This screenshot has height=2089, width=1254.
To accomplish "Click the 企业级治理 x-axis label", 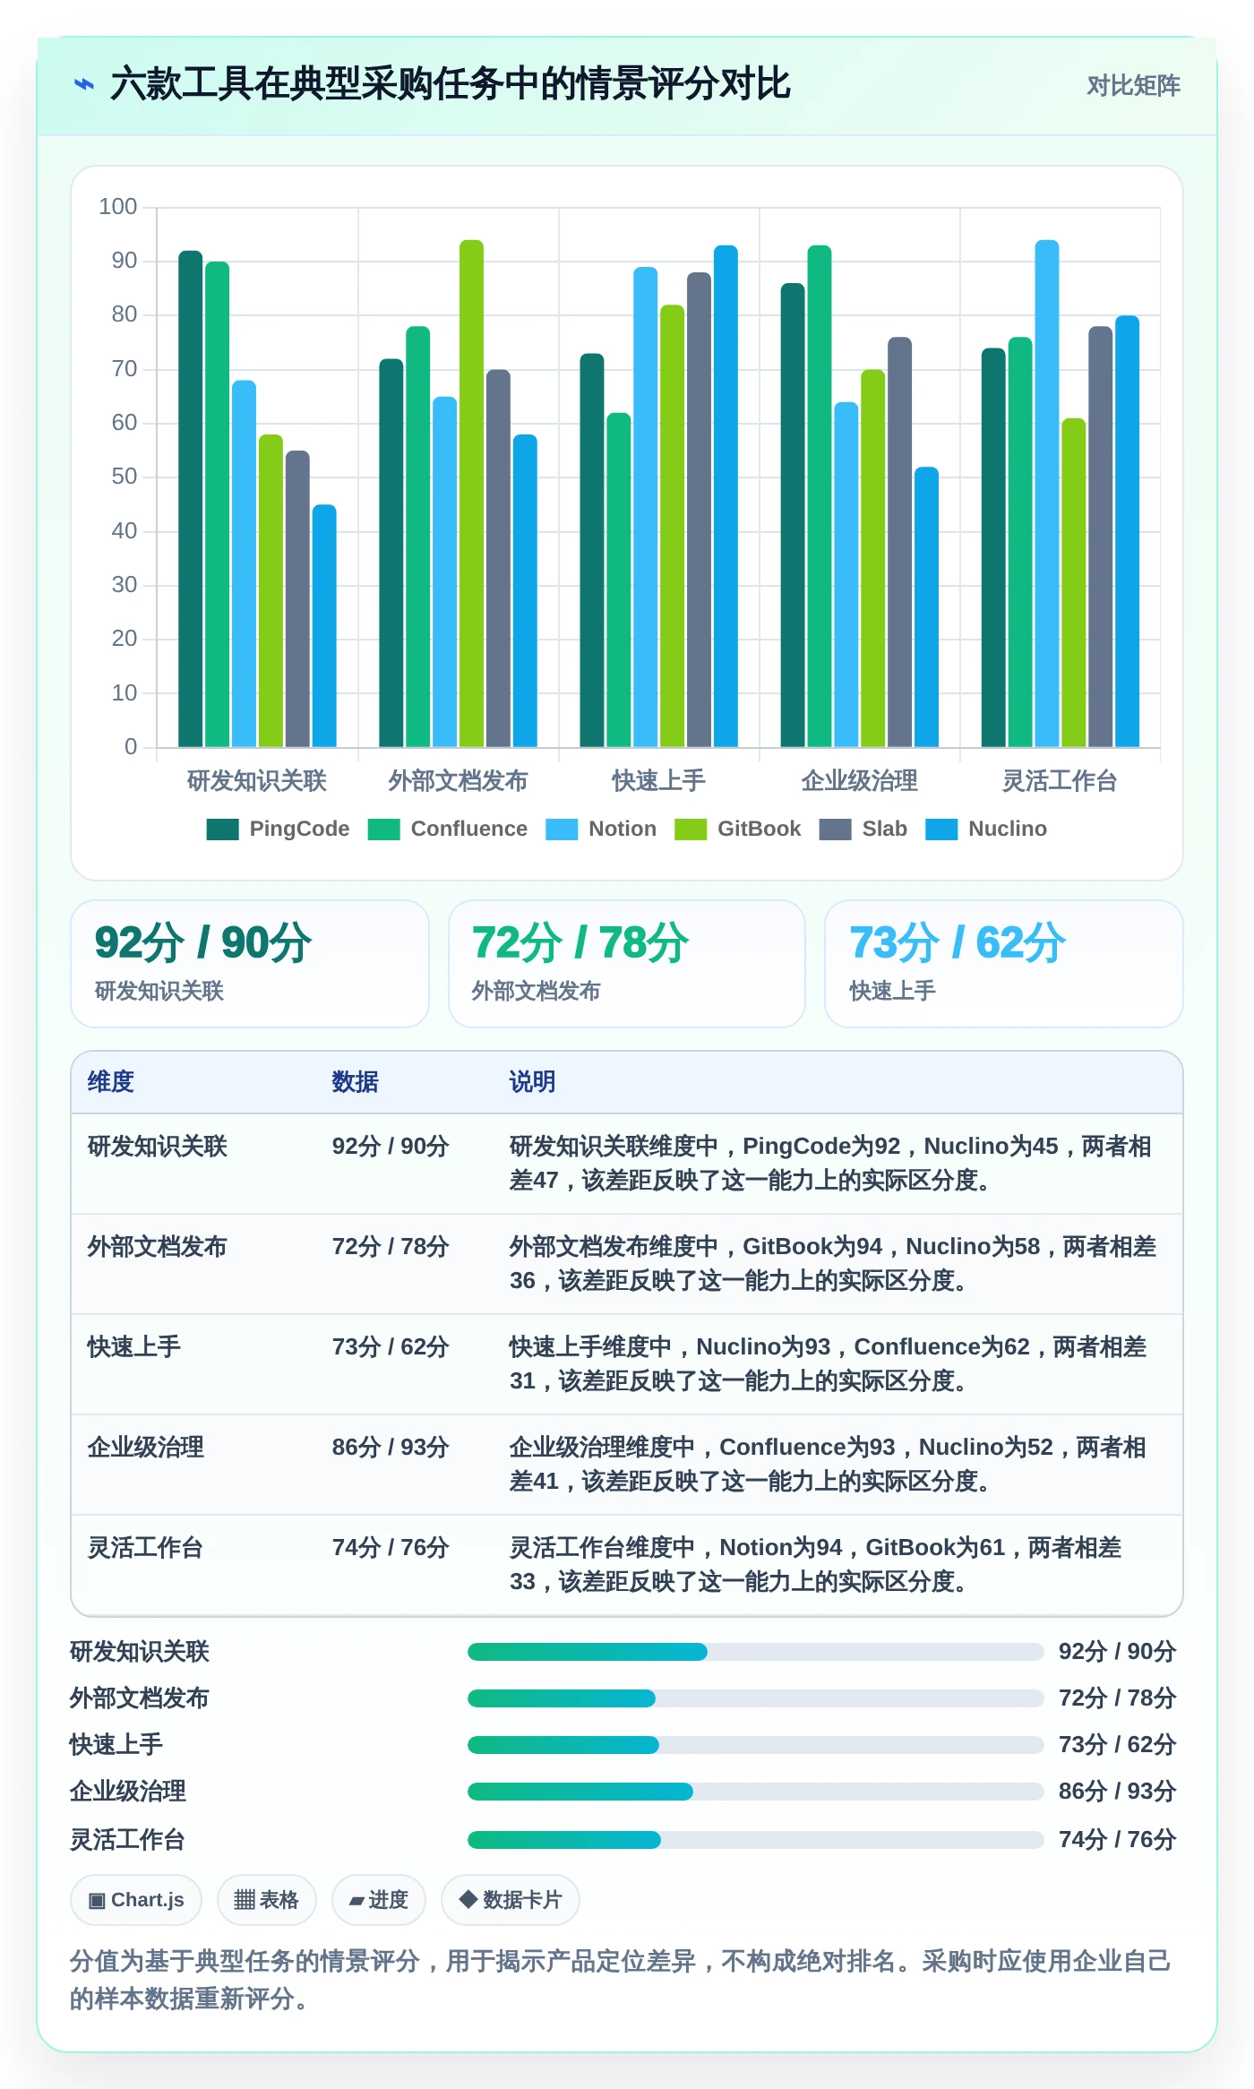I will click(x=860, y=781).
